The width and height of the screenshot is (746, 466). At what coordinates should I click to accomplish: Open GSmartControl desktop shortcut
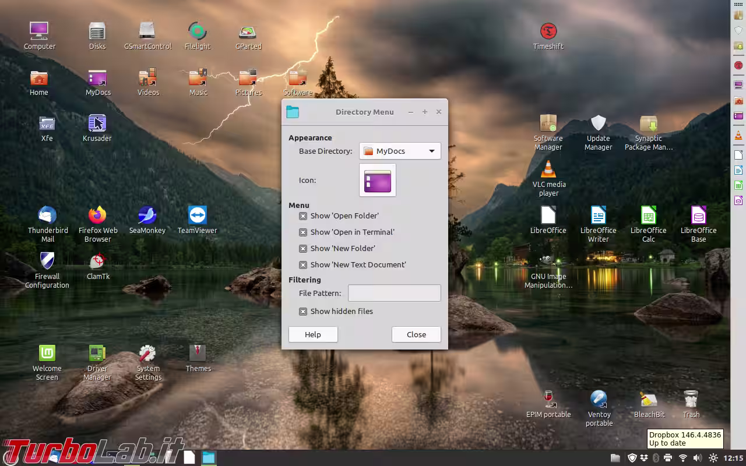[147, 36]
